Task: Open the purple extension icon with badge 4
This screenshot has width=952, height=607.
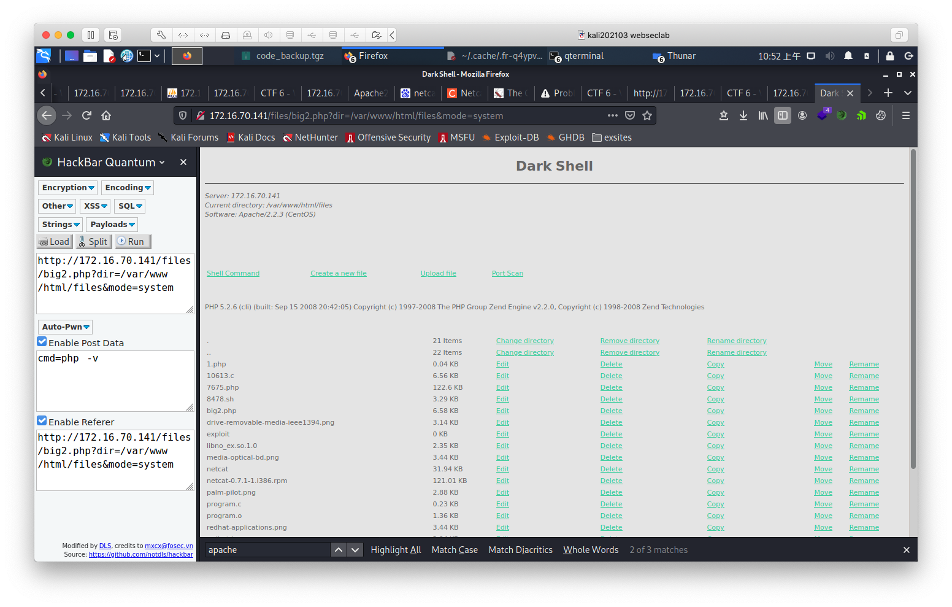Action: point(822,114)
